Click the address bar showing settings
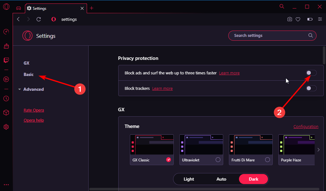The width and height of the screenshot is (326, 191). [69, 19]
